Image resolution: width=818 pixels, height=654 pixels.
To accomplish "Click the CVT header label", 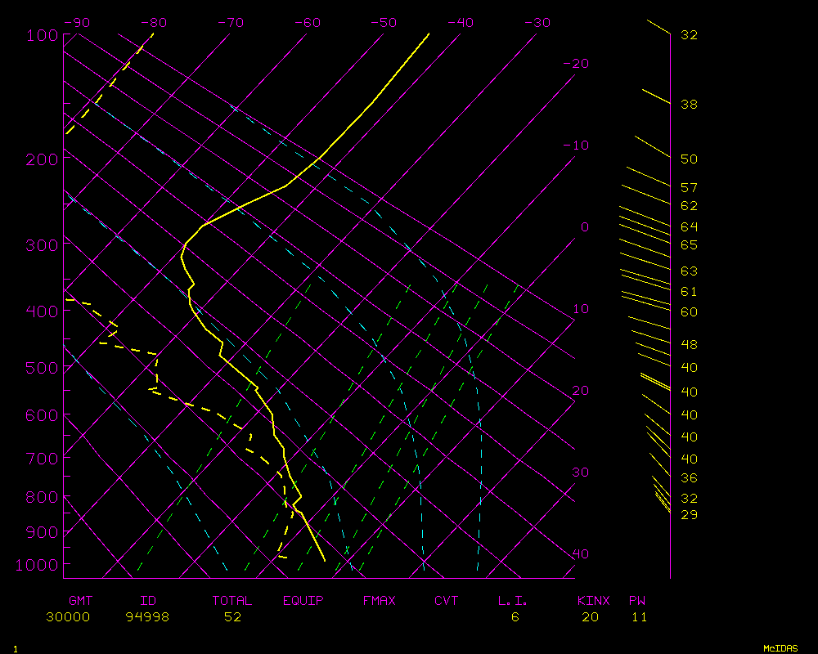I will (x=447, y=601).
